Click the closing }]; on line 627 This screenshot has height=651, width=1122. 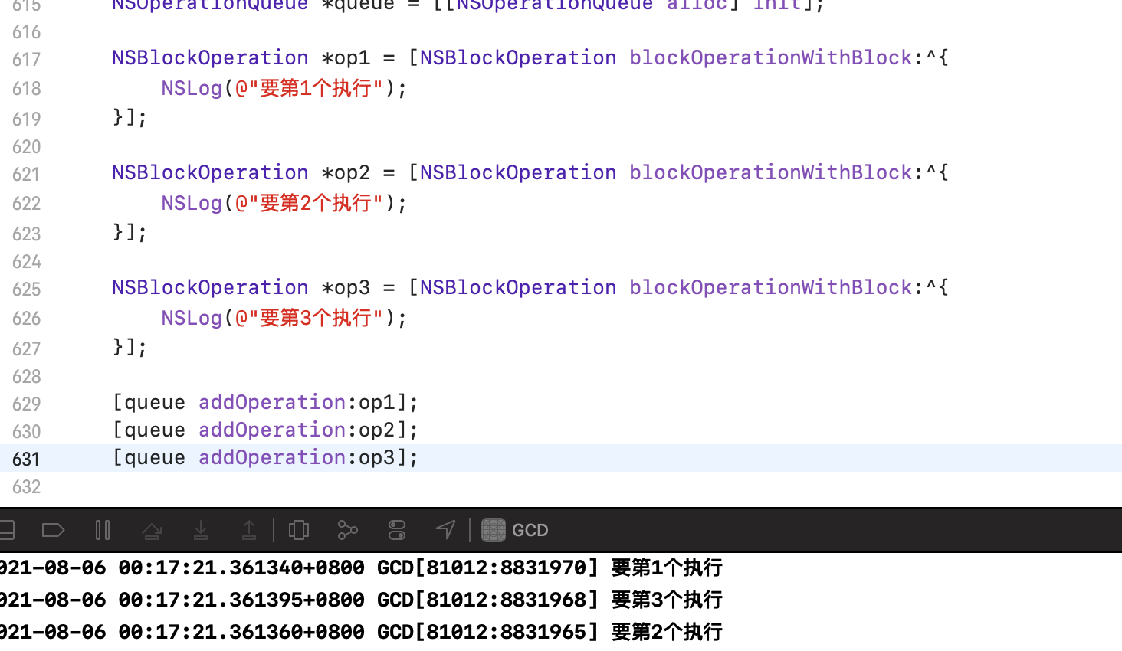pos(130,347)
